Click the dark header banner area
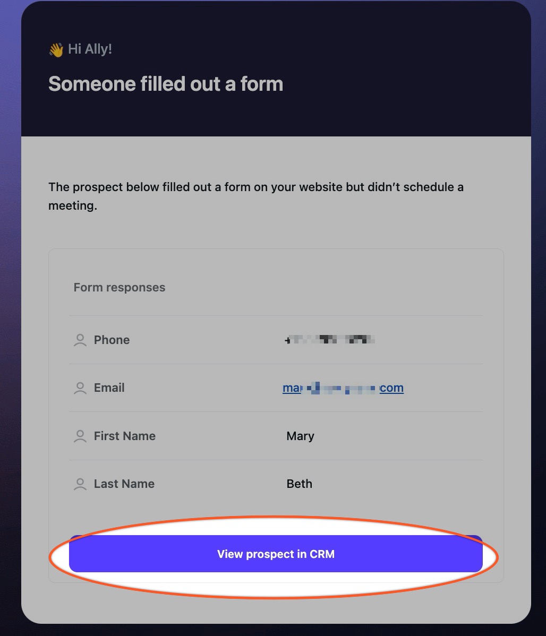The width and height of the screenshot is (546, 636). point(276,68)
